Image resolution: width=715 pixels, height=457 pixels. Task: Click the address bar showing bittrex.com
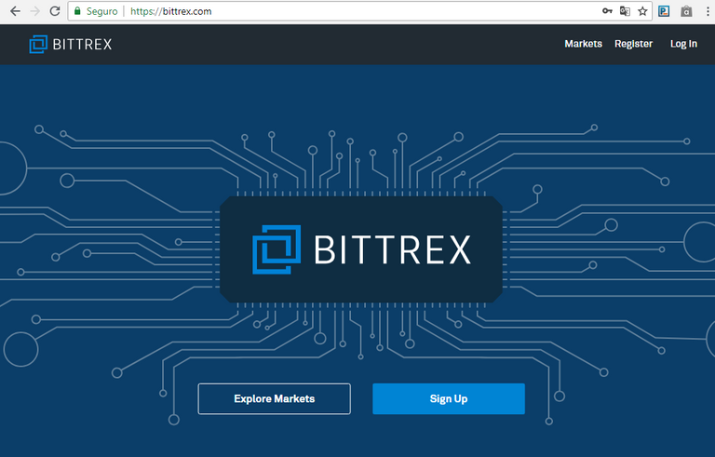pos(360,11)
